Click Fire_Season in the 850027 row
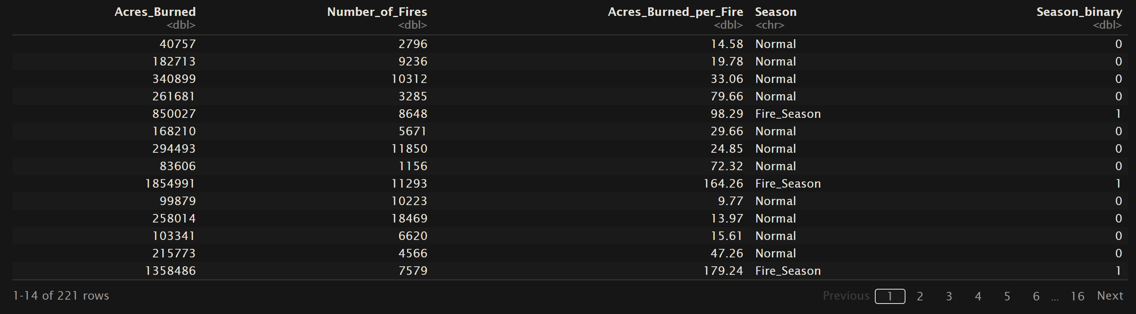 (788, 114)
